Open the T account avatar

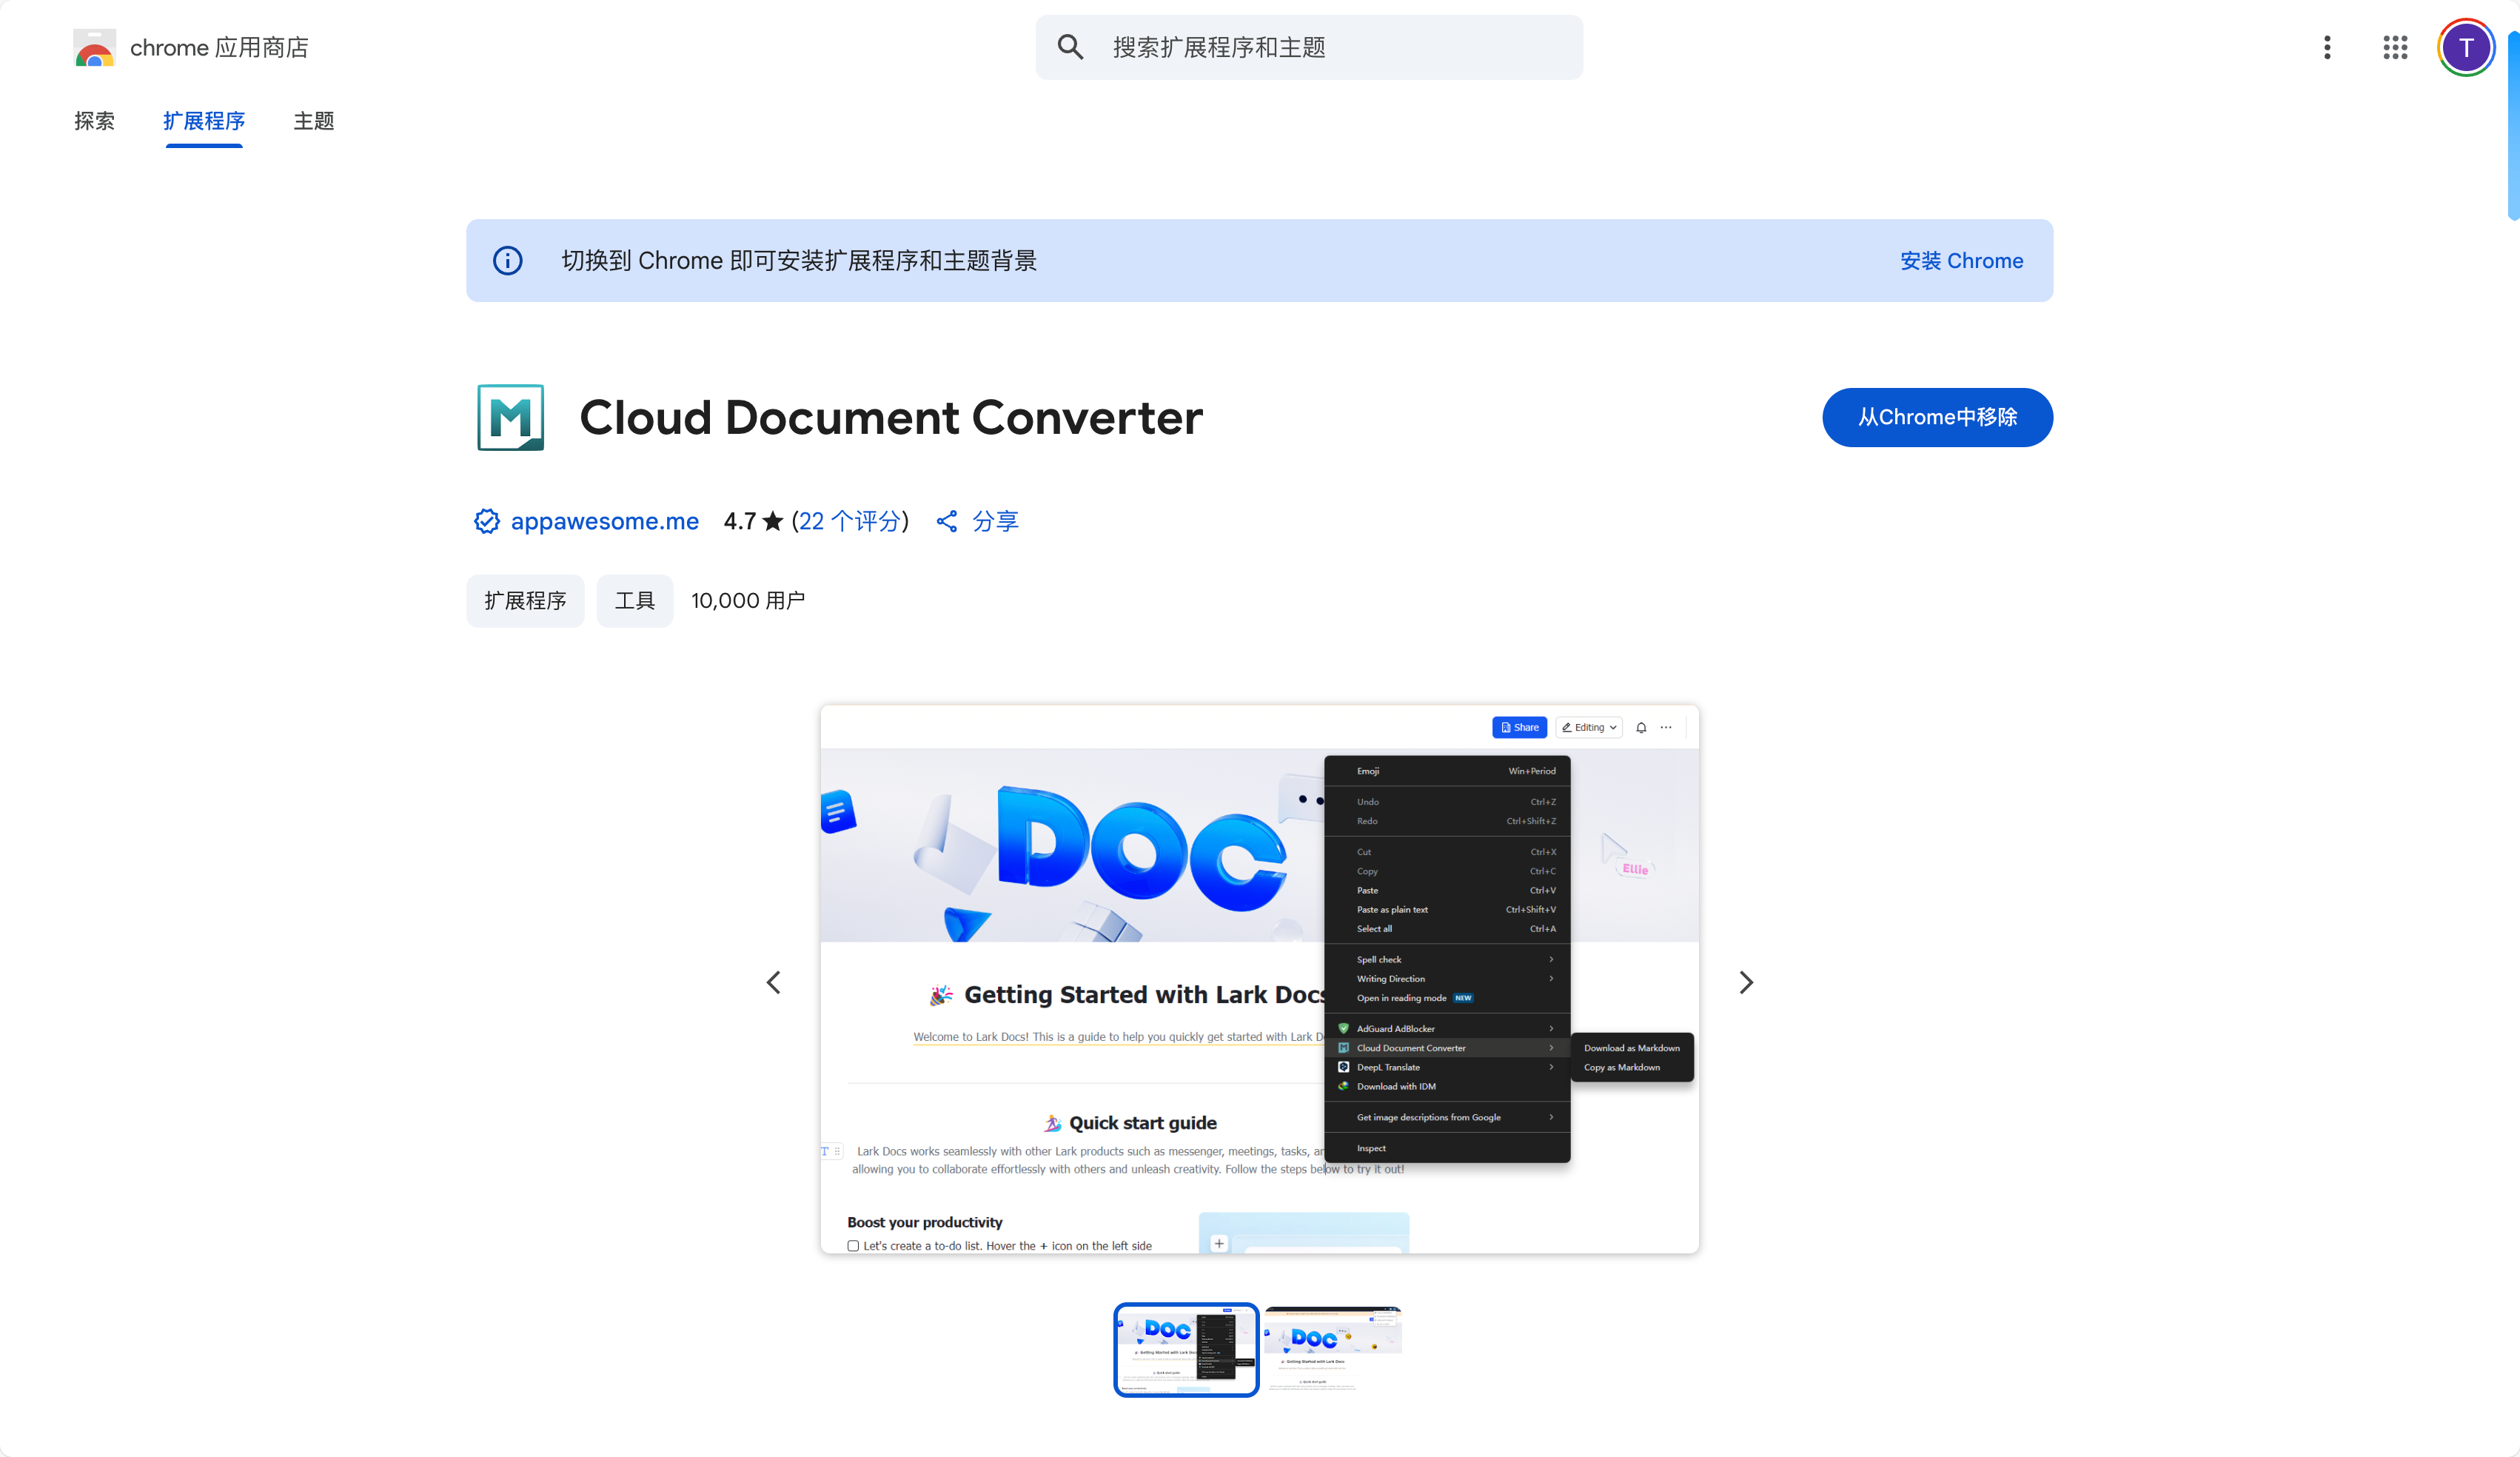pyautogui.click(x=2466, y=47)
